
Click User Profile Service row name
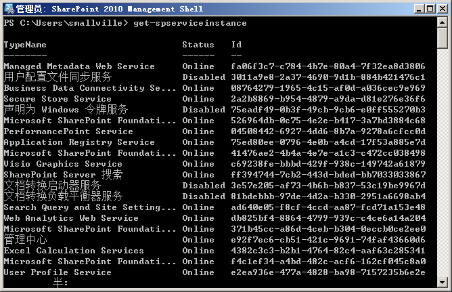point(58,272)
